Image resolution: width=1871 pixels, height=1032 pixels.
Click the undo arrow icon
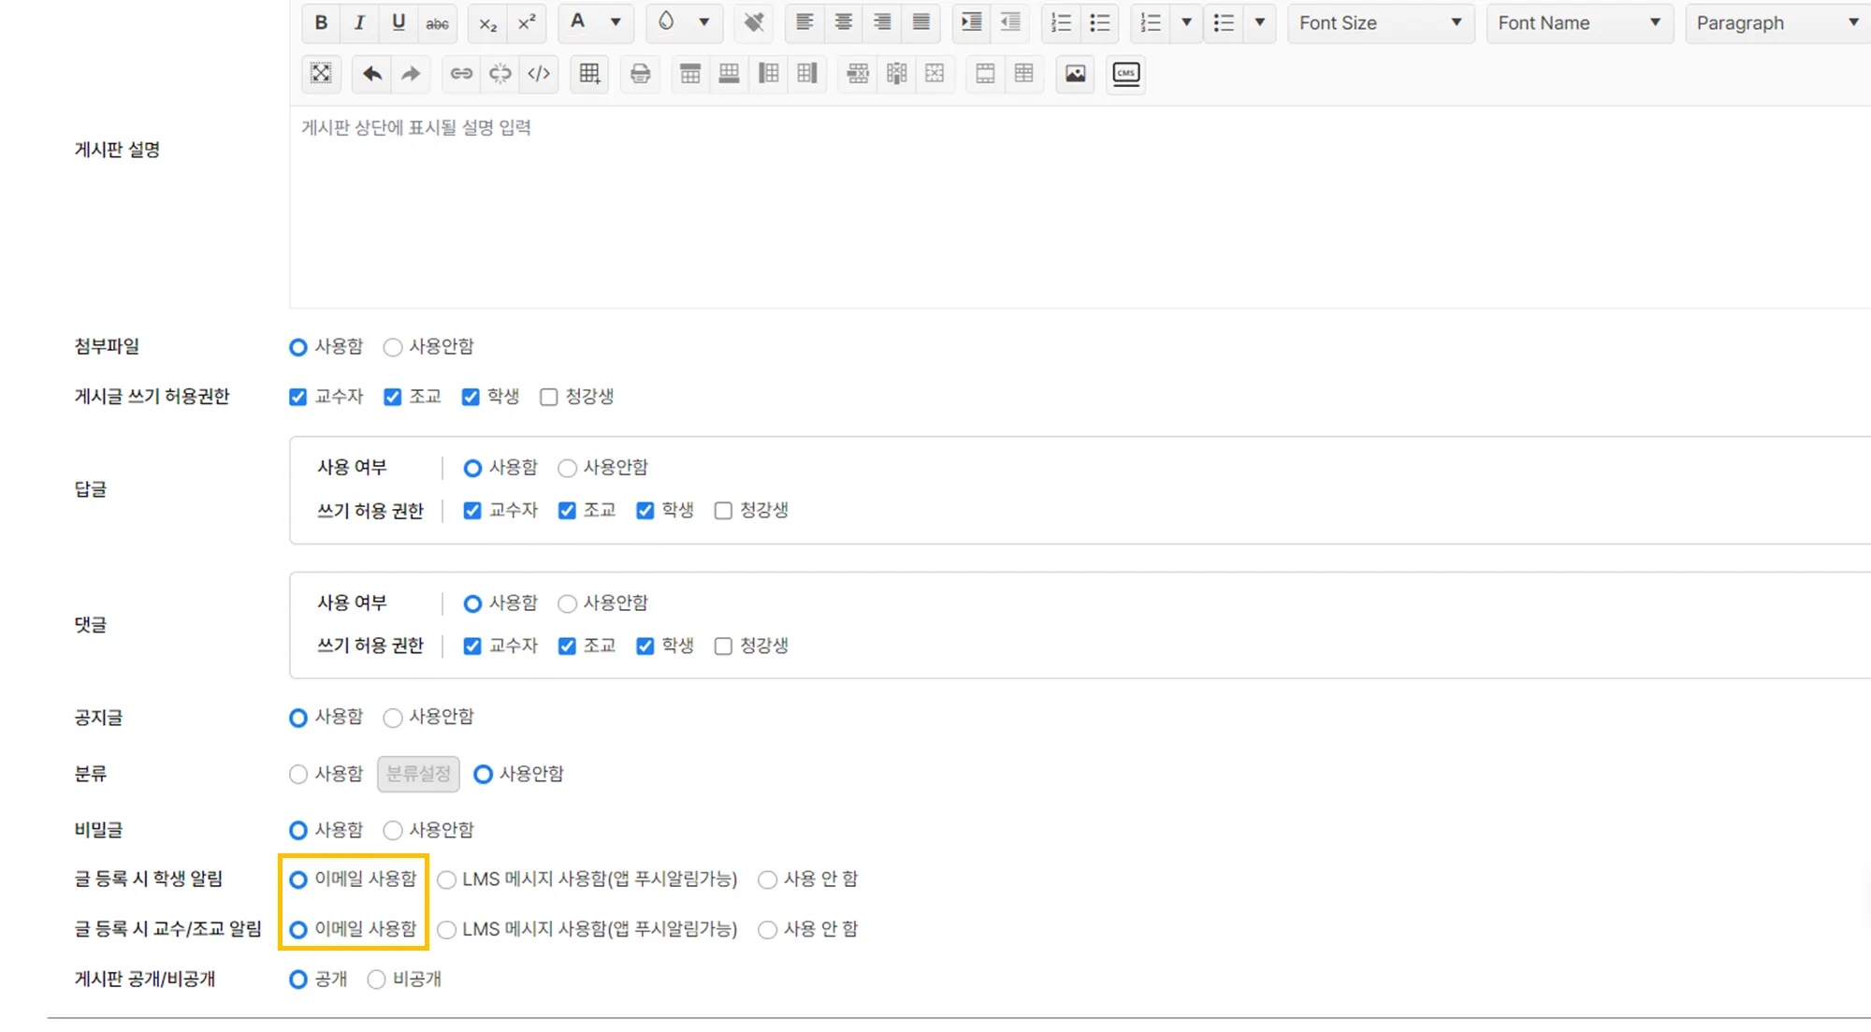coord(371,73)
